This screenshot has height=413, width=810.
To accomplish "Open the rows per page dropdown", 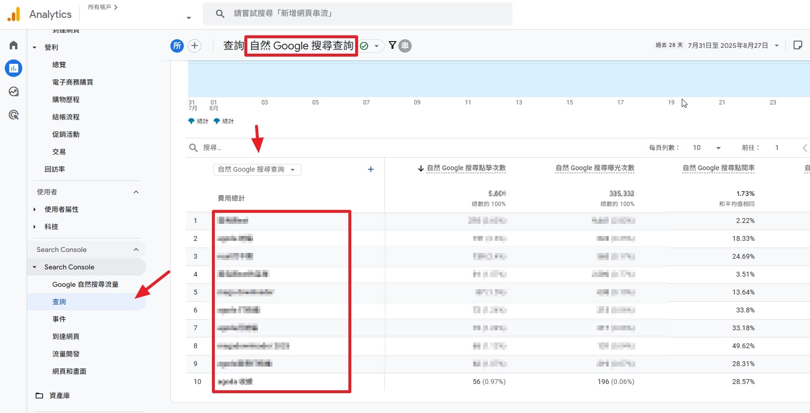I will [707, 147].
